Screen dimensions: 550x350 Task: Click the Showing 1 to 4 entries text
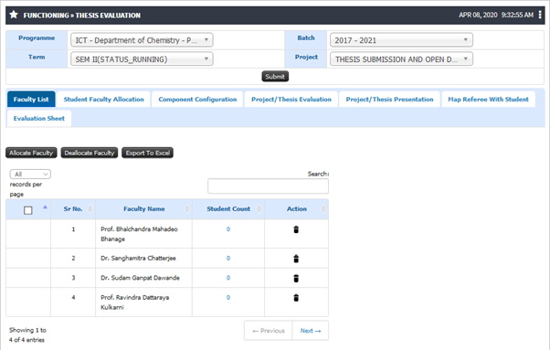tap(27, 334)
